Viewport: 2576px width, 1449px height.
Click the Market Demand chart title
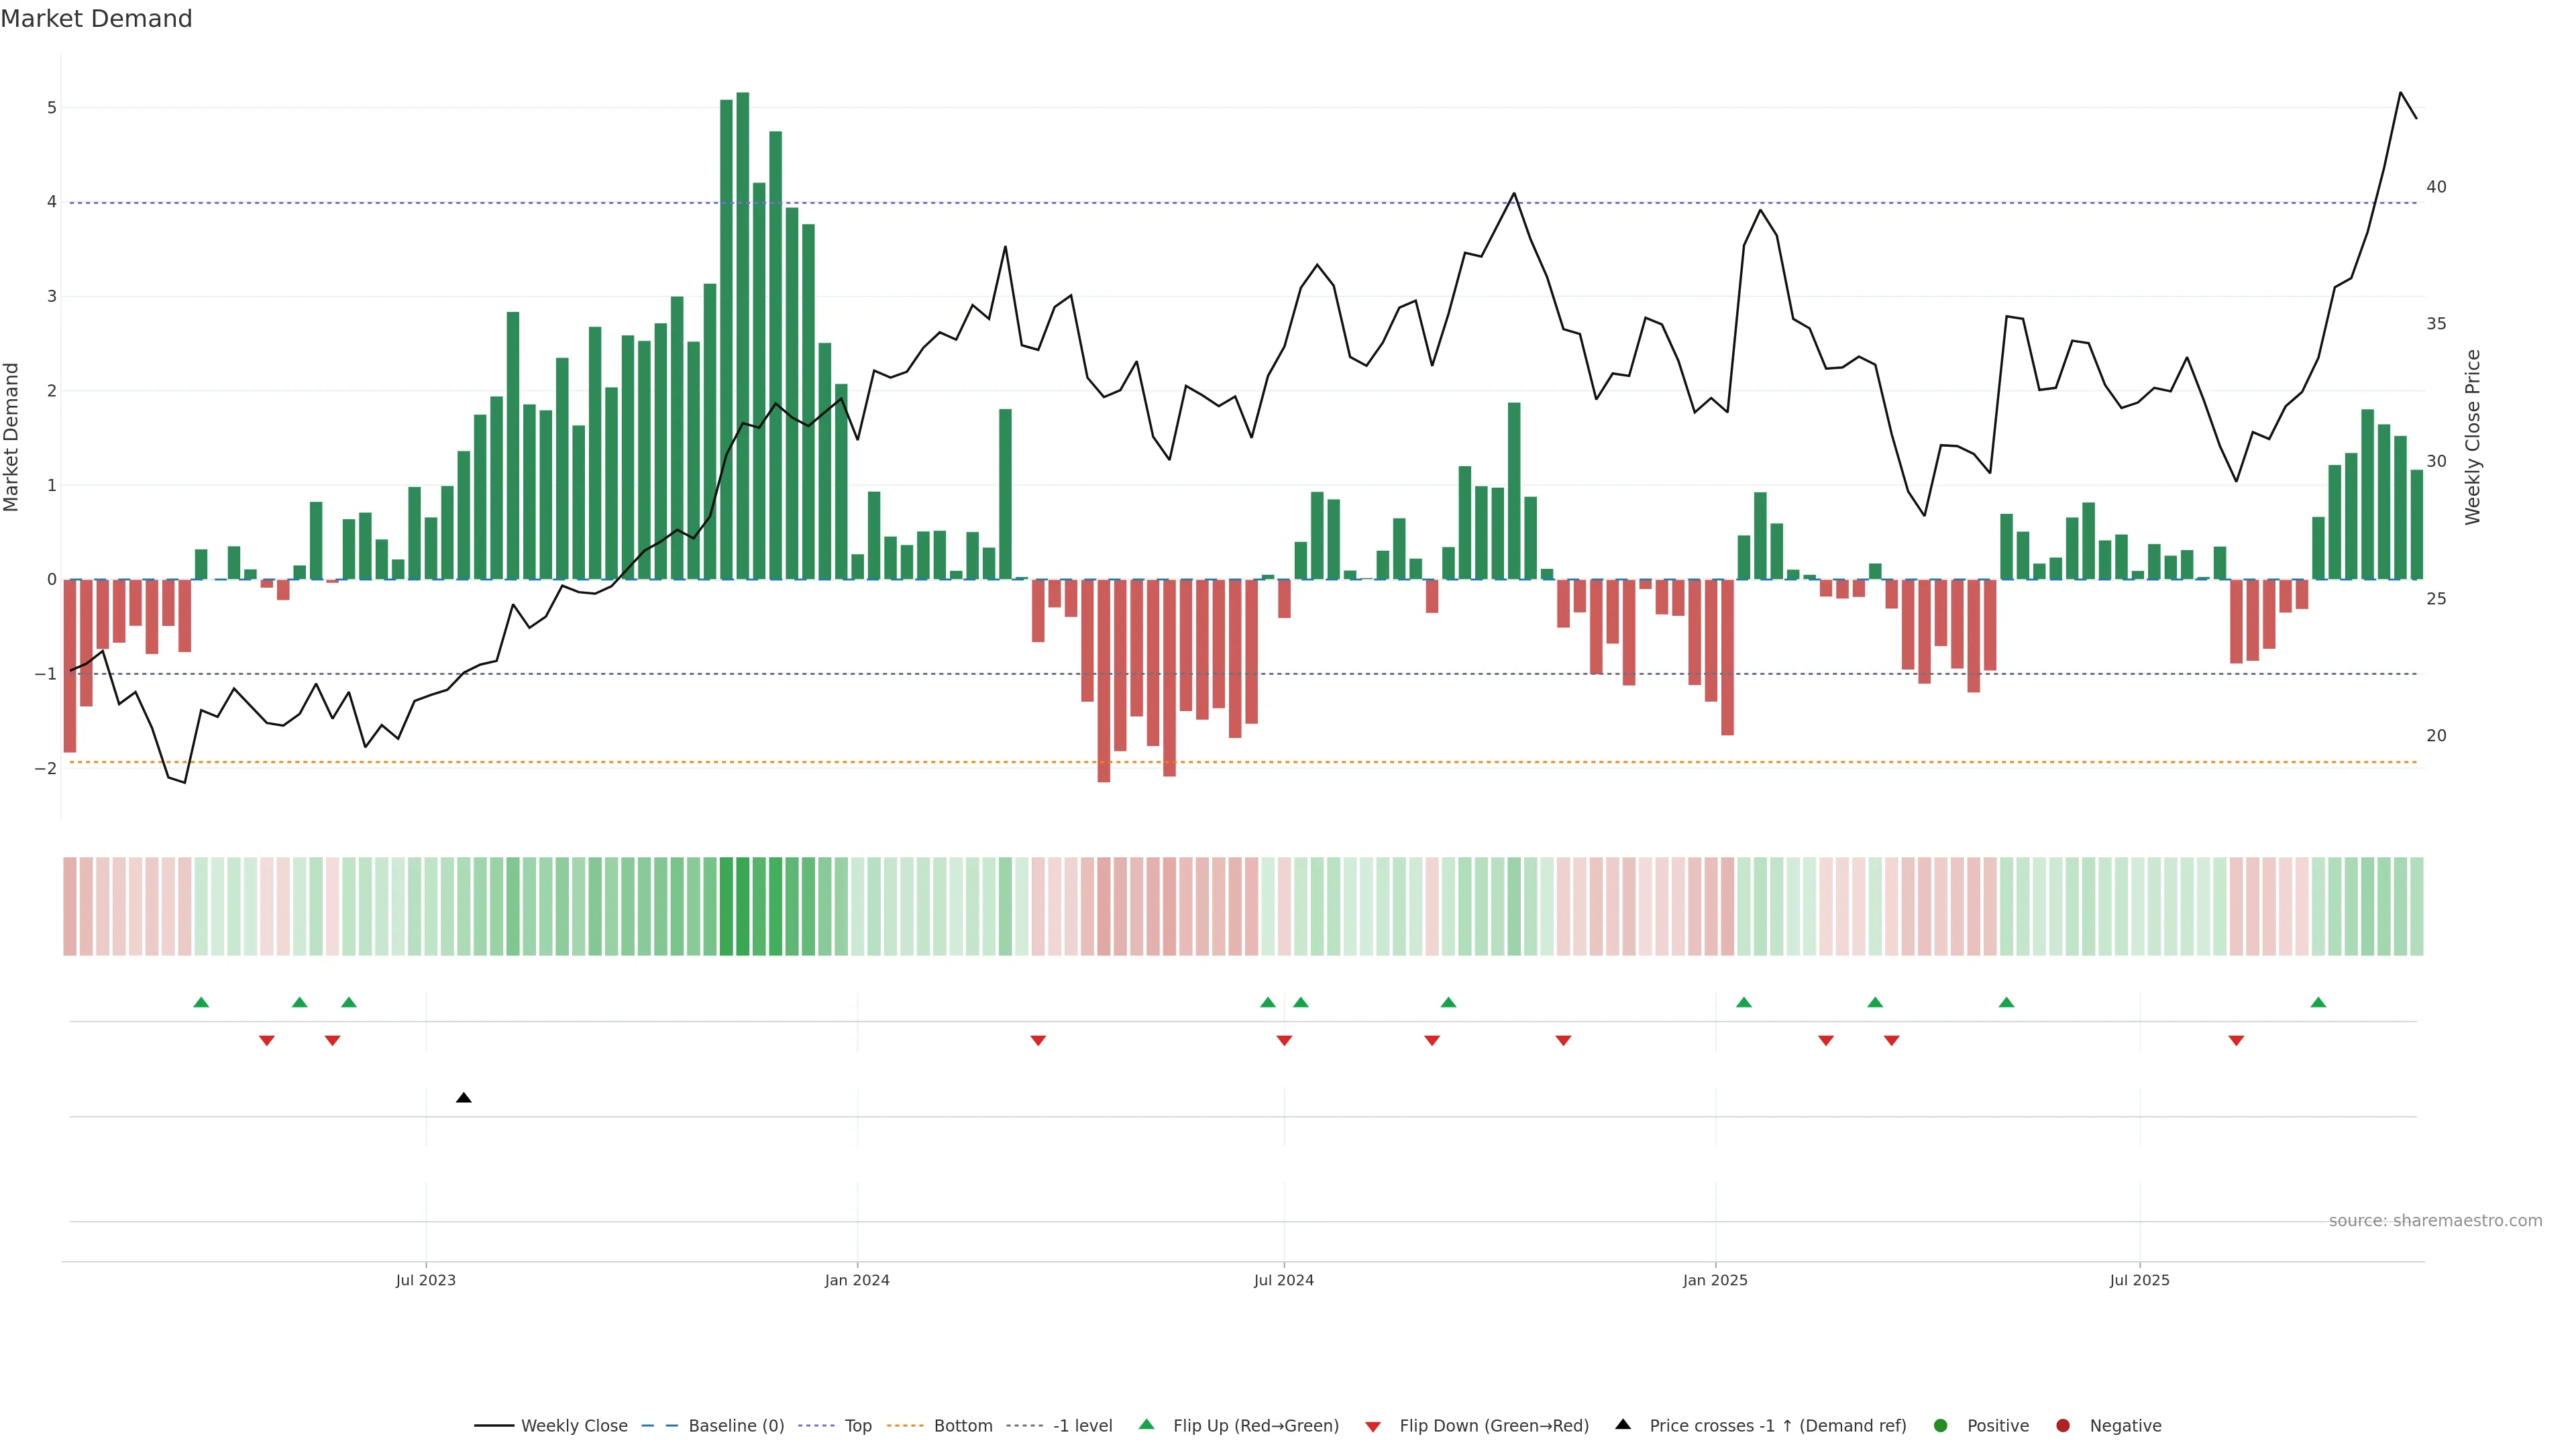pos(96,19)
